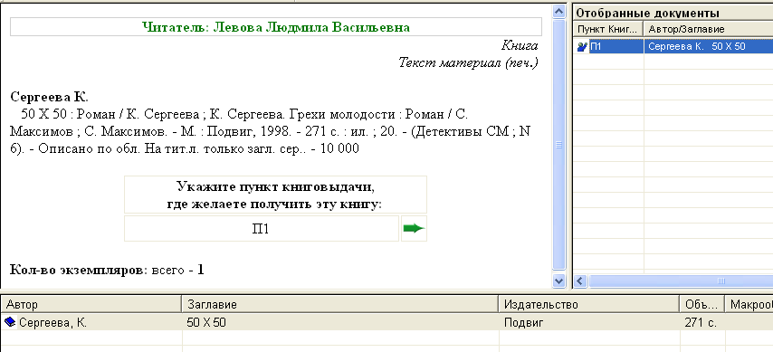Click the Отобранные документы panel title
773x352 pixels.
pyautogui.click(x=648, y=14)
